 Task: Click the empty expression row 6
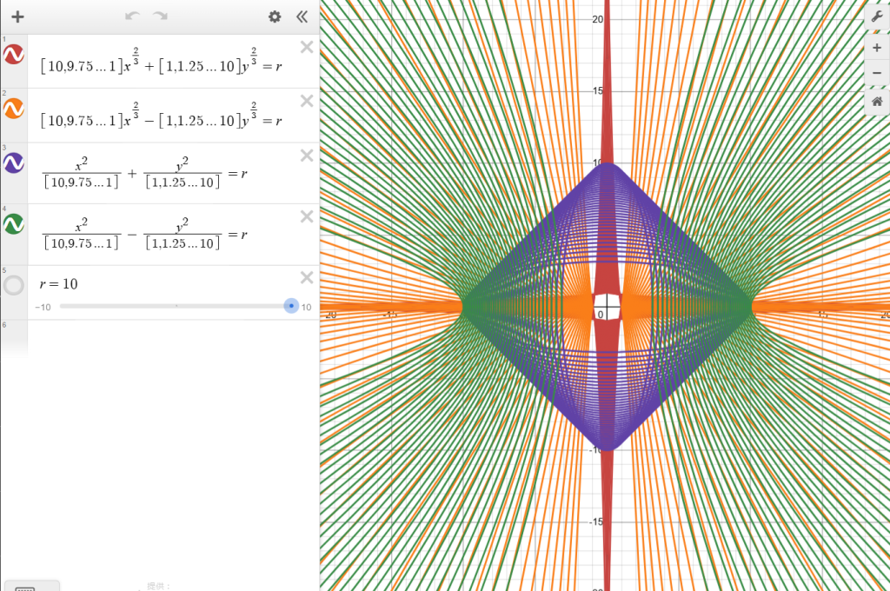coord(165,339)
